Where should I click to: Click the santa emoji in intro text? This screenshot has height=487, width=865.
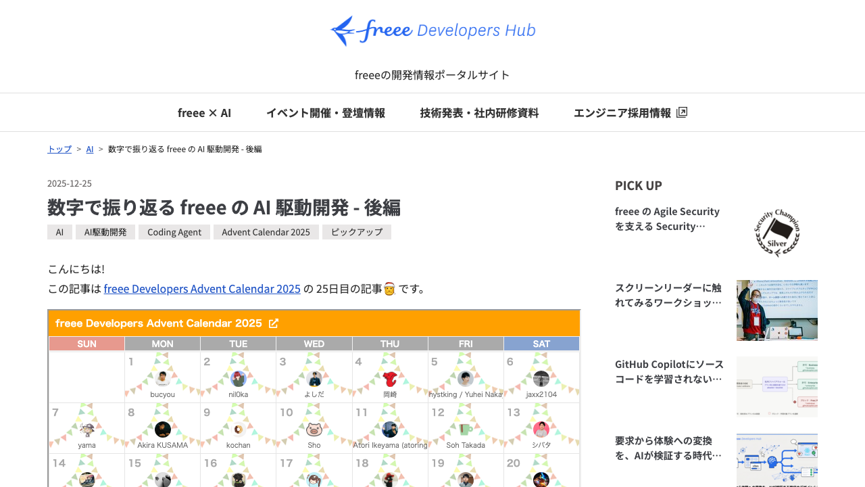coord(389,289)
